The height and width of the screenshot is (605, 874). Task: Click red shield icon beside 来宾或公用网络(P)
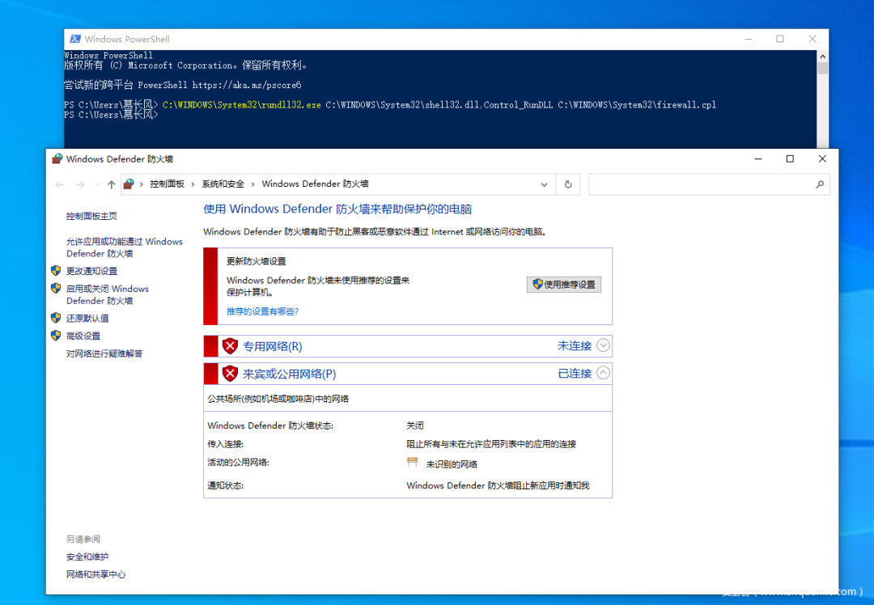230,373
